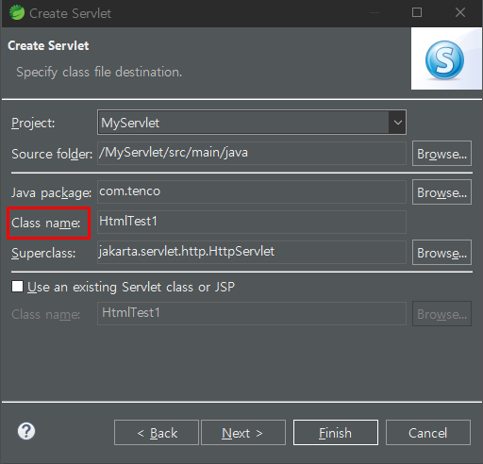Click the Project: label
Screen dimensions: 483x464
[x=33, y=123]
